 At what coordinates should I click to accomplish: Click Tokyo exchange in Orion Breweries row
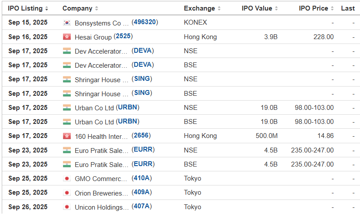pyautogui.click(x=192, y=192)
